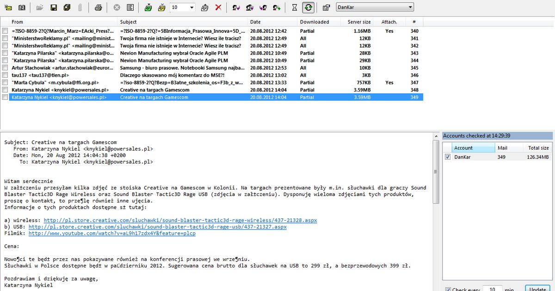Open the address book icon
This screenshot has width=555, height=291.
(22, 7)
